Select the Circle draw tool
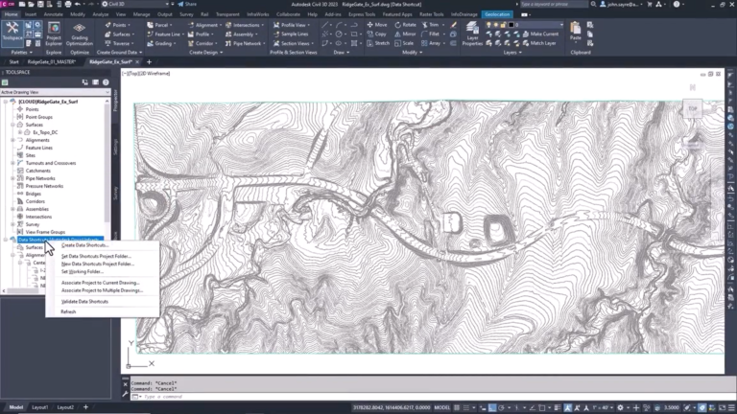737x414 pixels. pos(339,34)
